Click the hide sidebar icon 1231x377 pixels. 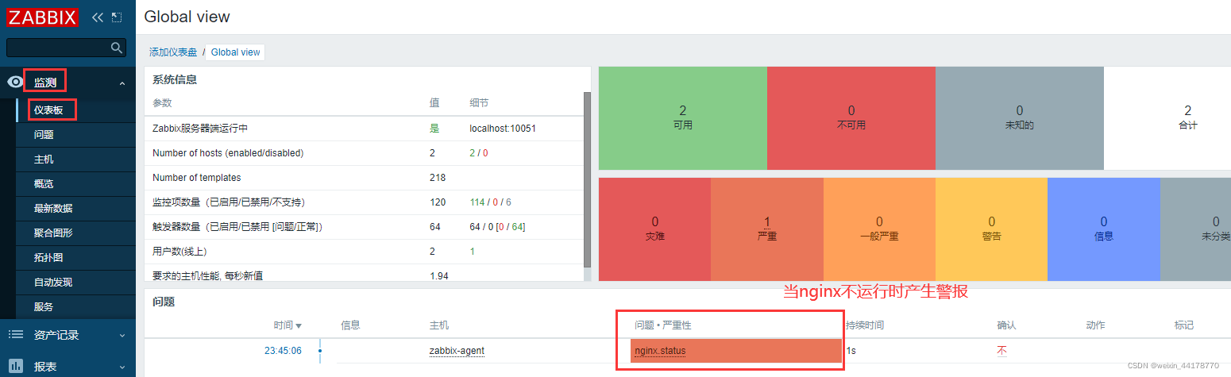pos(117,17)
